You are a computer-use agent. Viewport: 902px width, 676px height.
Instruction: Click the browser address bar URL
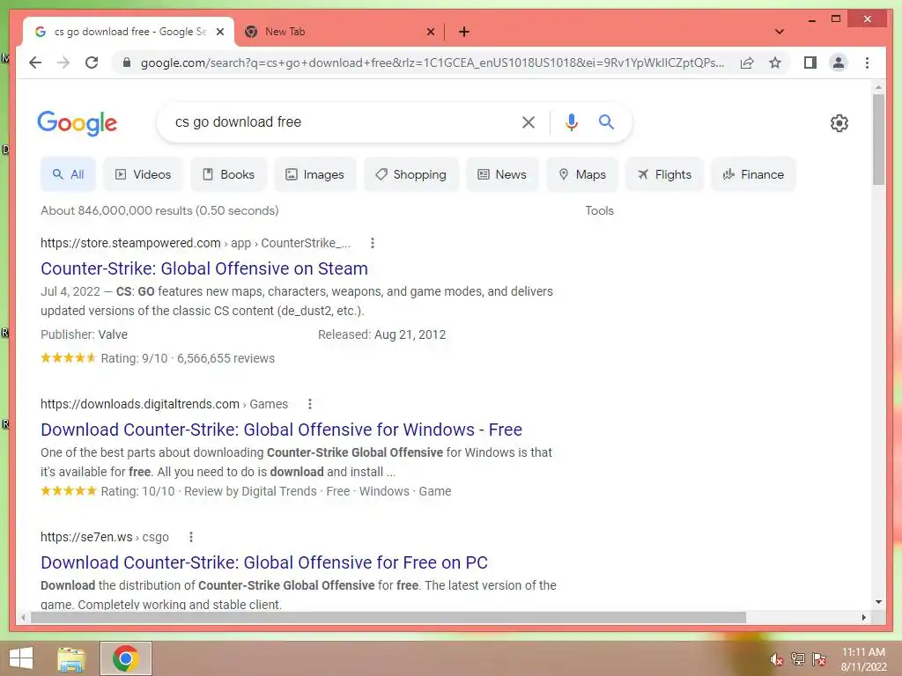click(433, 62)
